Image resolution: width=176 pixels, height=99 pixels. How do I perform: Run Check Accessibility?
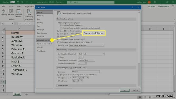tap(29, 13)
